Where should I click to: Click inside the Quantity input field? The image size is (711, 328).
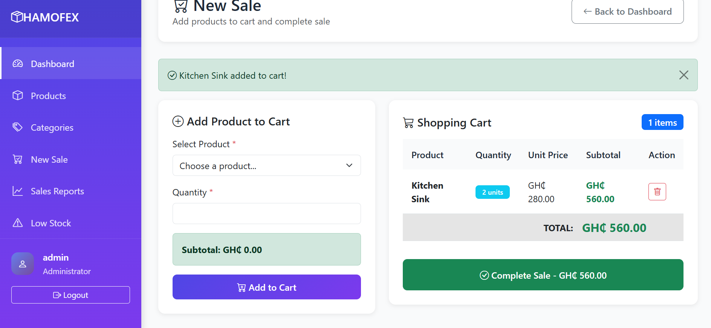(x=266, y=214)
